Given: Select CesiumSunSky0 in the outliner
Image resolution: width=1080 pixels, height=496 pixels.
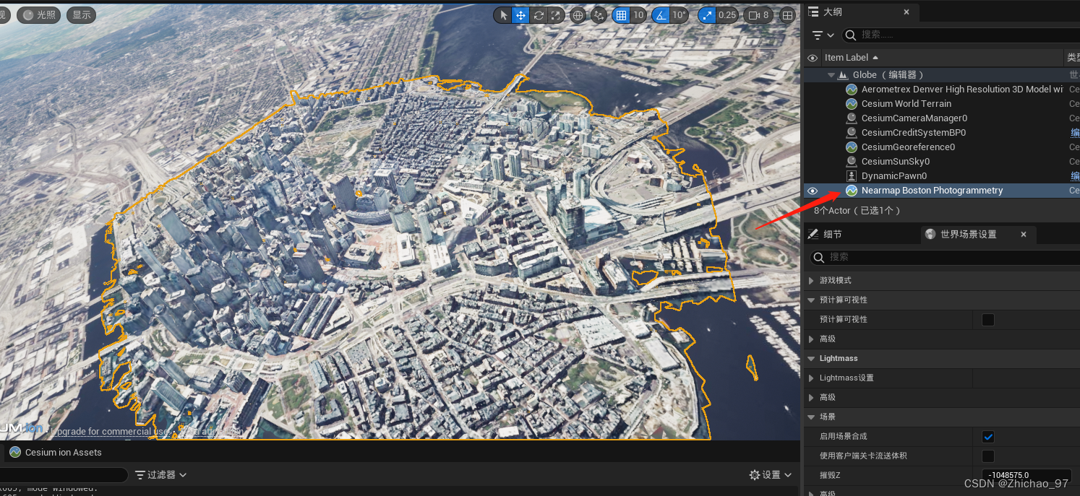Looking at the screenshot, I should [x=896, y=162].
